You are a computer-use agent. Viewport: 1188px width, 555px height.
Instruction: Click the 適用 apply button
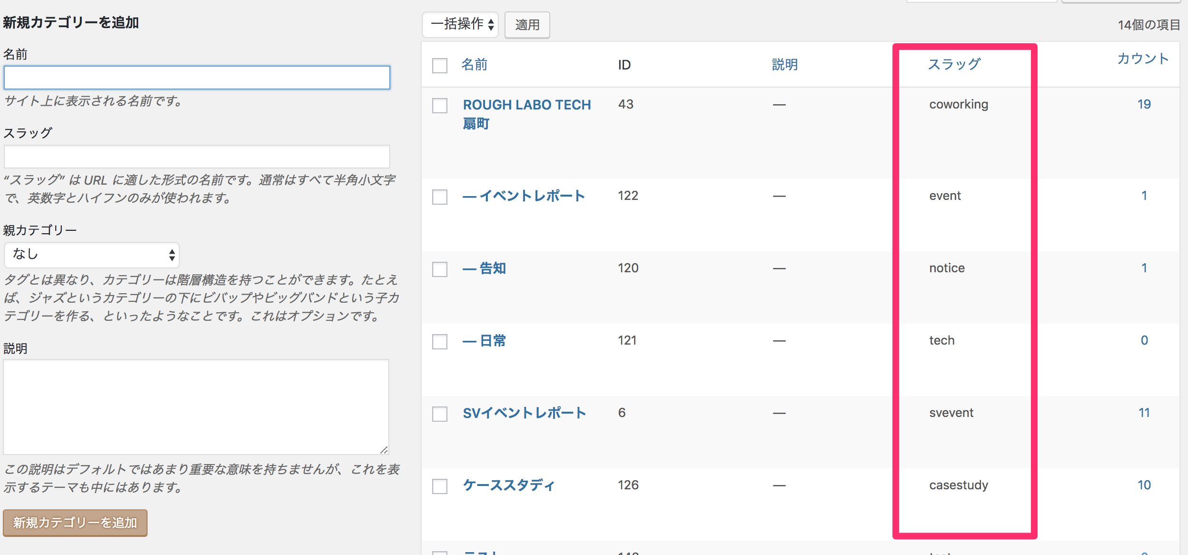coord(527,25)
